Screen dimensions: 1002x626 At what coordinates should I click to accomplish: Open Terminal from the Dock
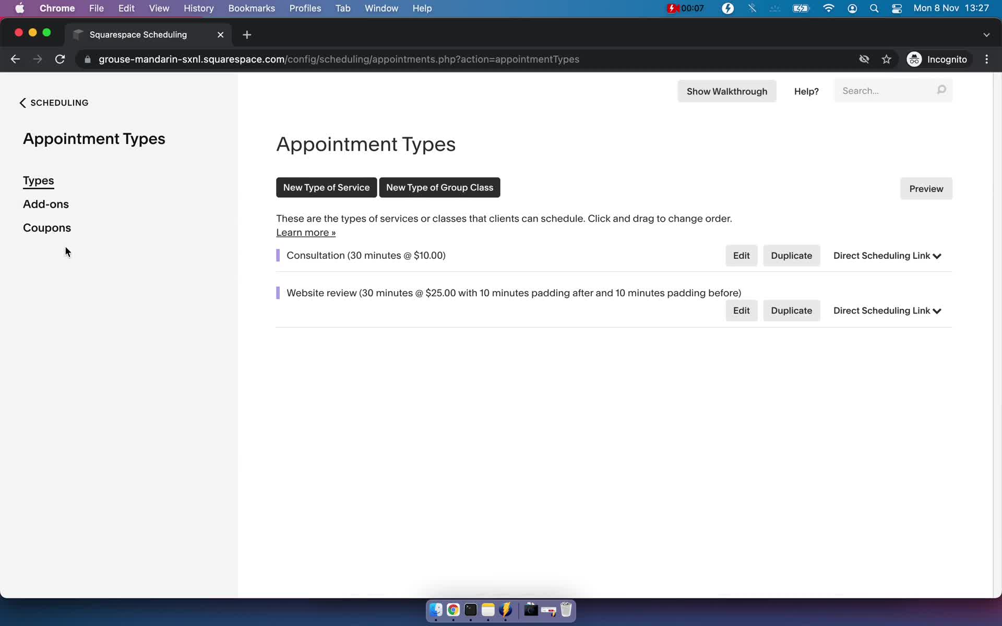point(471,610)
